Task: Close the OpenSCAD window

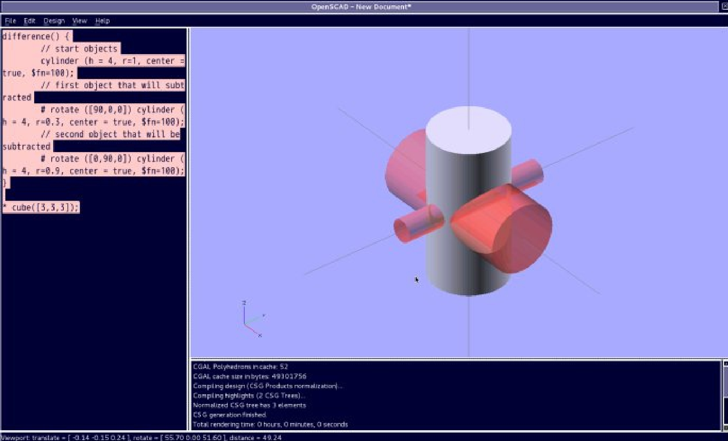Action: pos(724,6)
